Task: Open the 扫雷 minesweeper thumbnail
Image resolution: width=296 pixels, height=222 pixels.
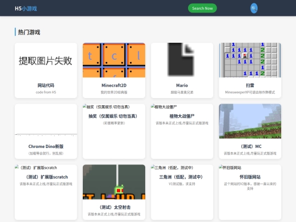Action: click(250, 60)
